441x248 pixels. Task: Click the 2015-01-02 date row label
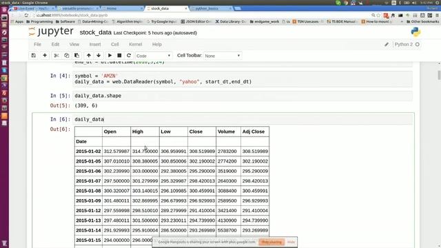tap(88, 152)
